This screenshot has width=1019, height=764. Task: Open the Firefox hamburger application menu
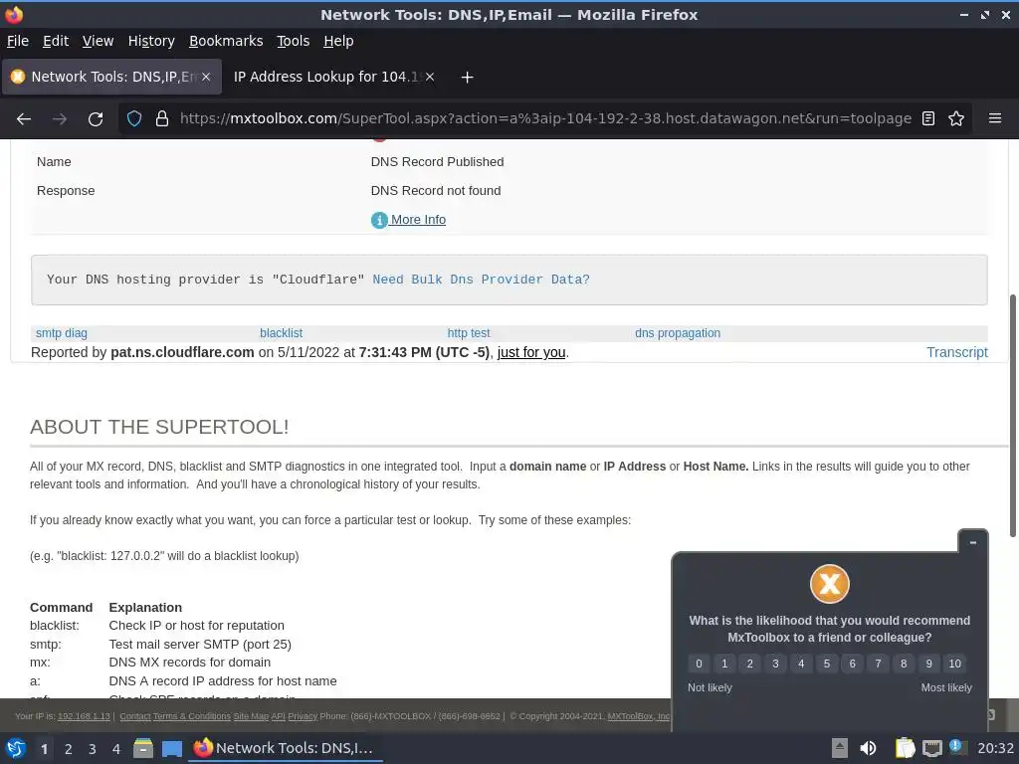click(995, 118)
